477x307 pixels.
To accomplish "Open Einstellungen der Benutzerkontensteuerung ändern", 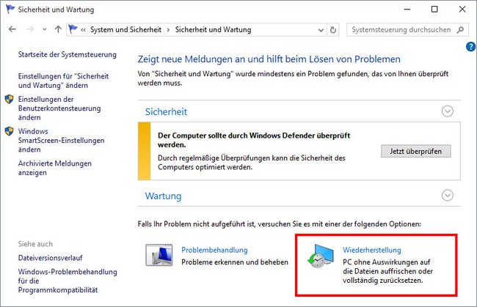I will point(59,108).
